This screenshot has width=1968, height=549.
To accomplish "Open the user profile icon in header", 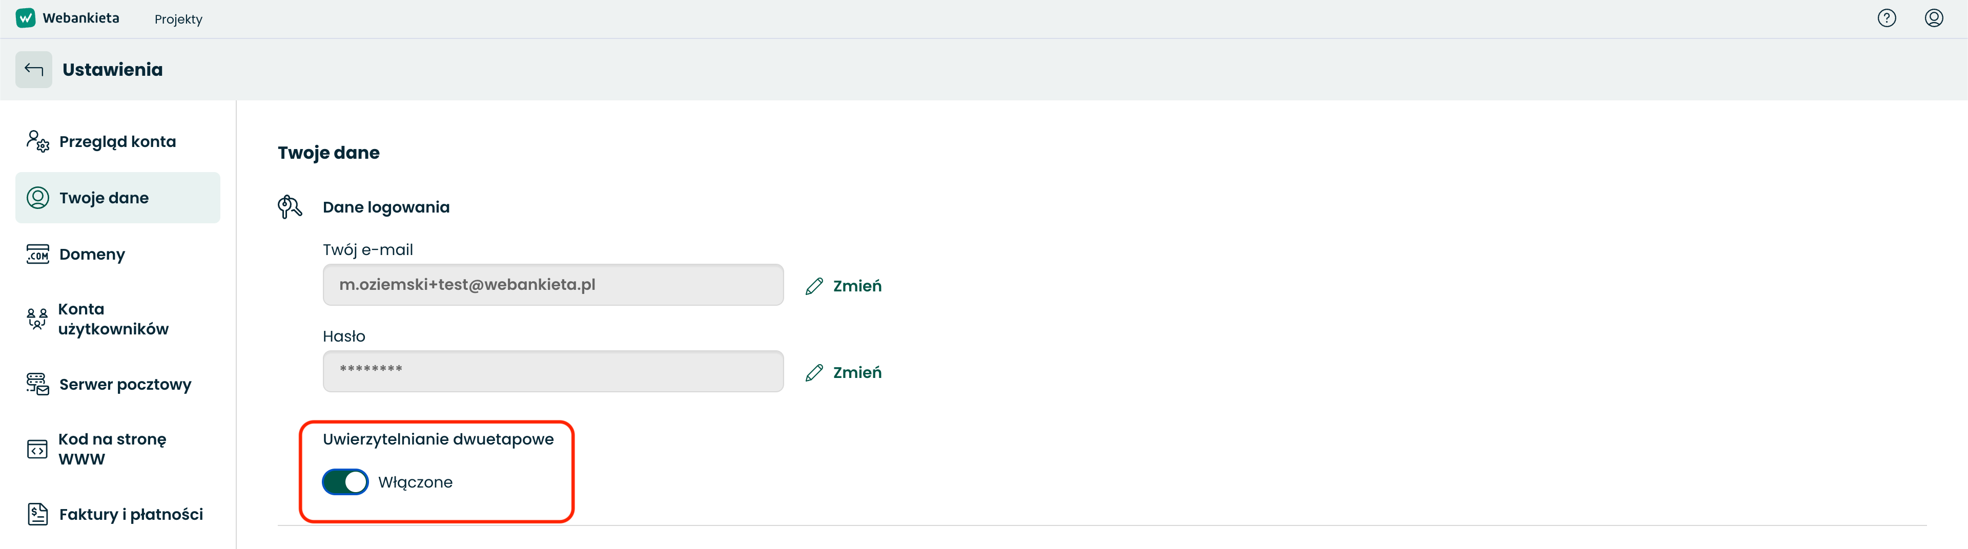I will pyautogui.click(x=1934, y=17).
